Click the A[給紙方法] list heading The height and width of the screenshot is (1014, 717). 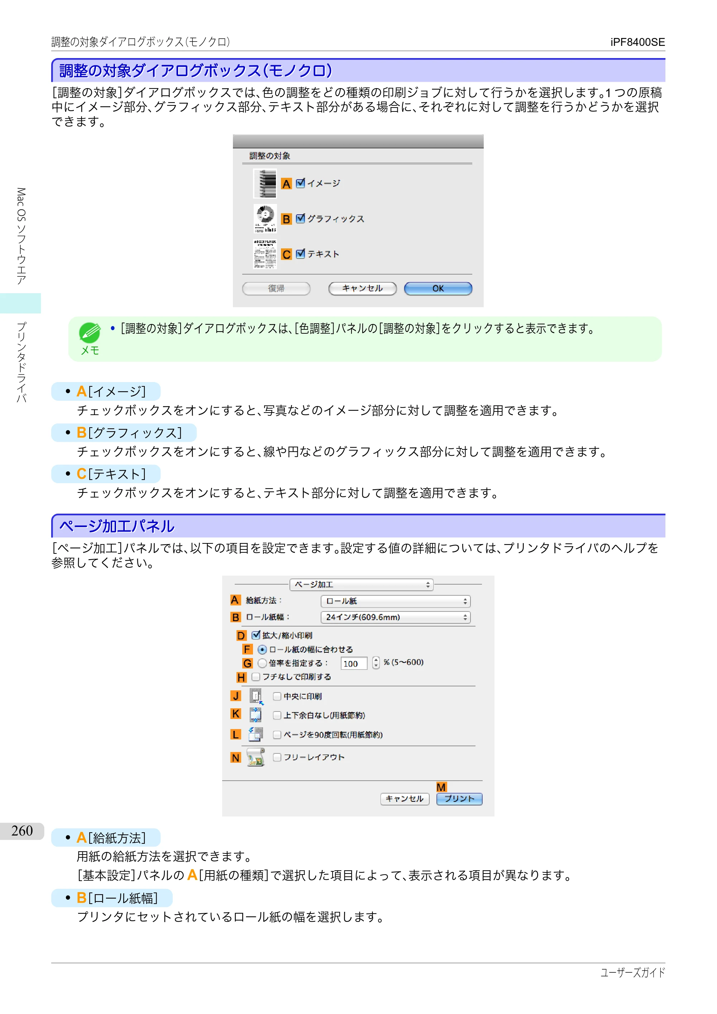106,838
